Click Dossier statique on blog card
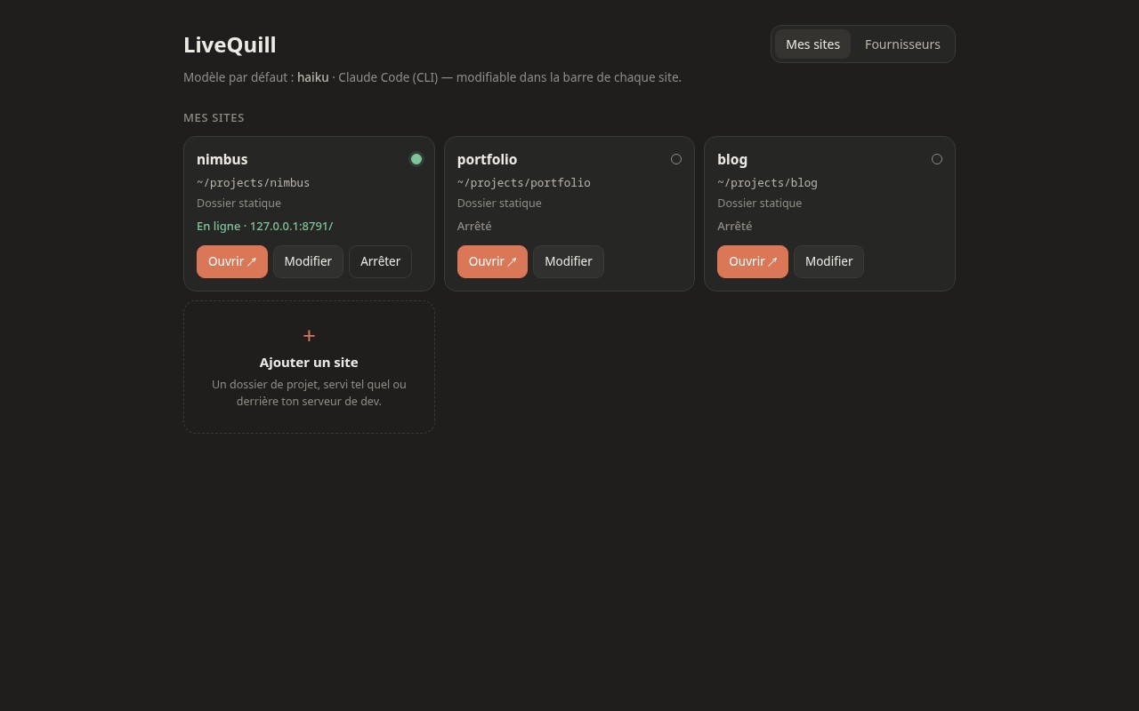1139x711 pixels. [x=759, y=204]
